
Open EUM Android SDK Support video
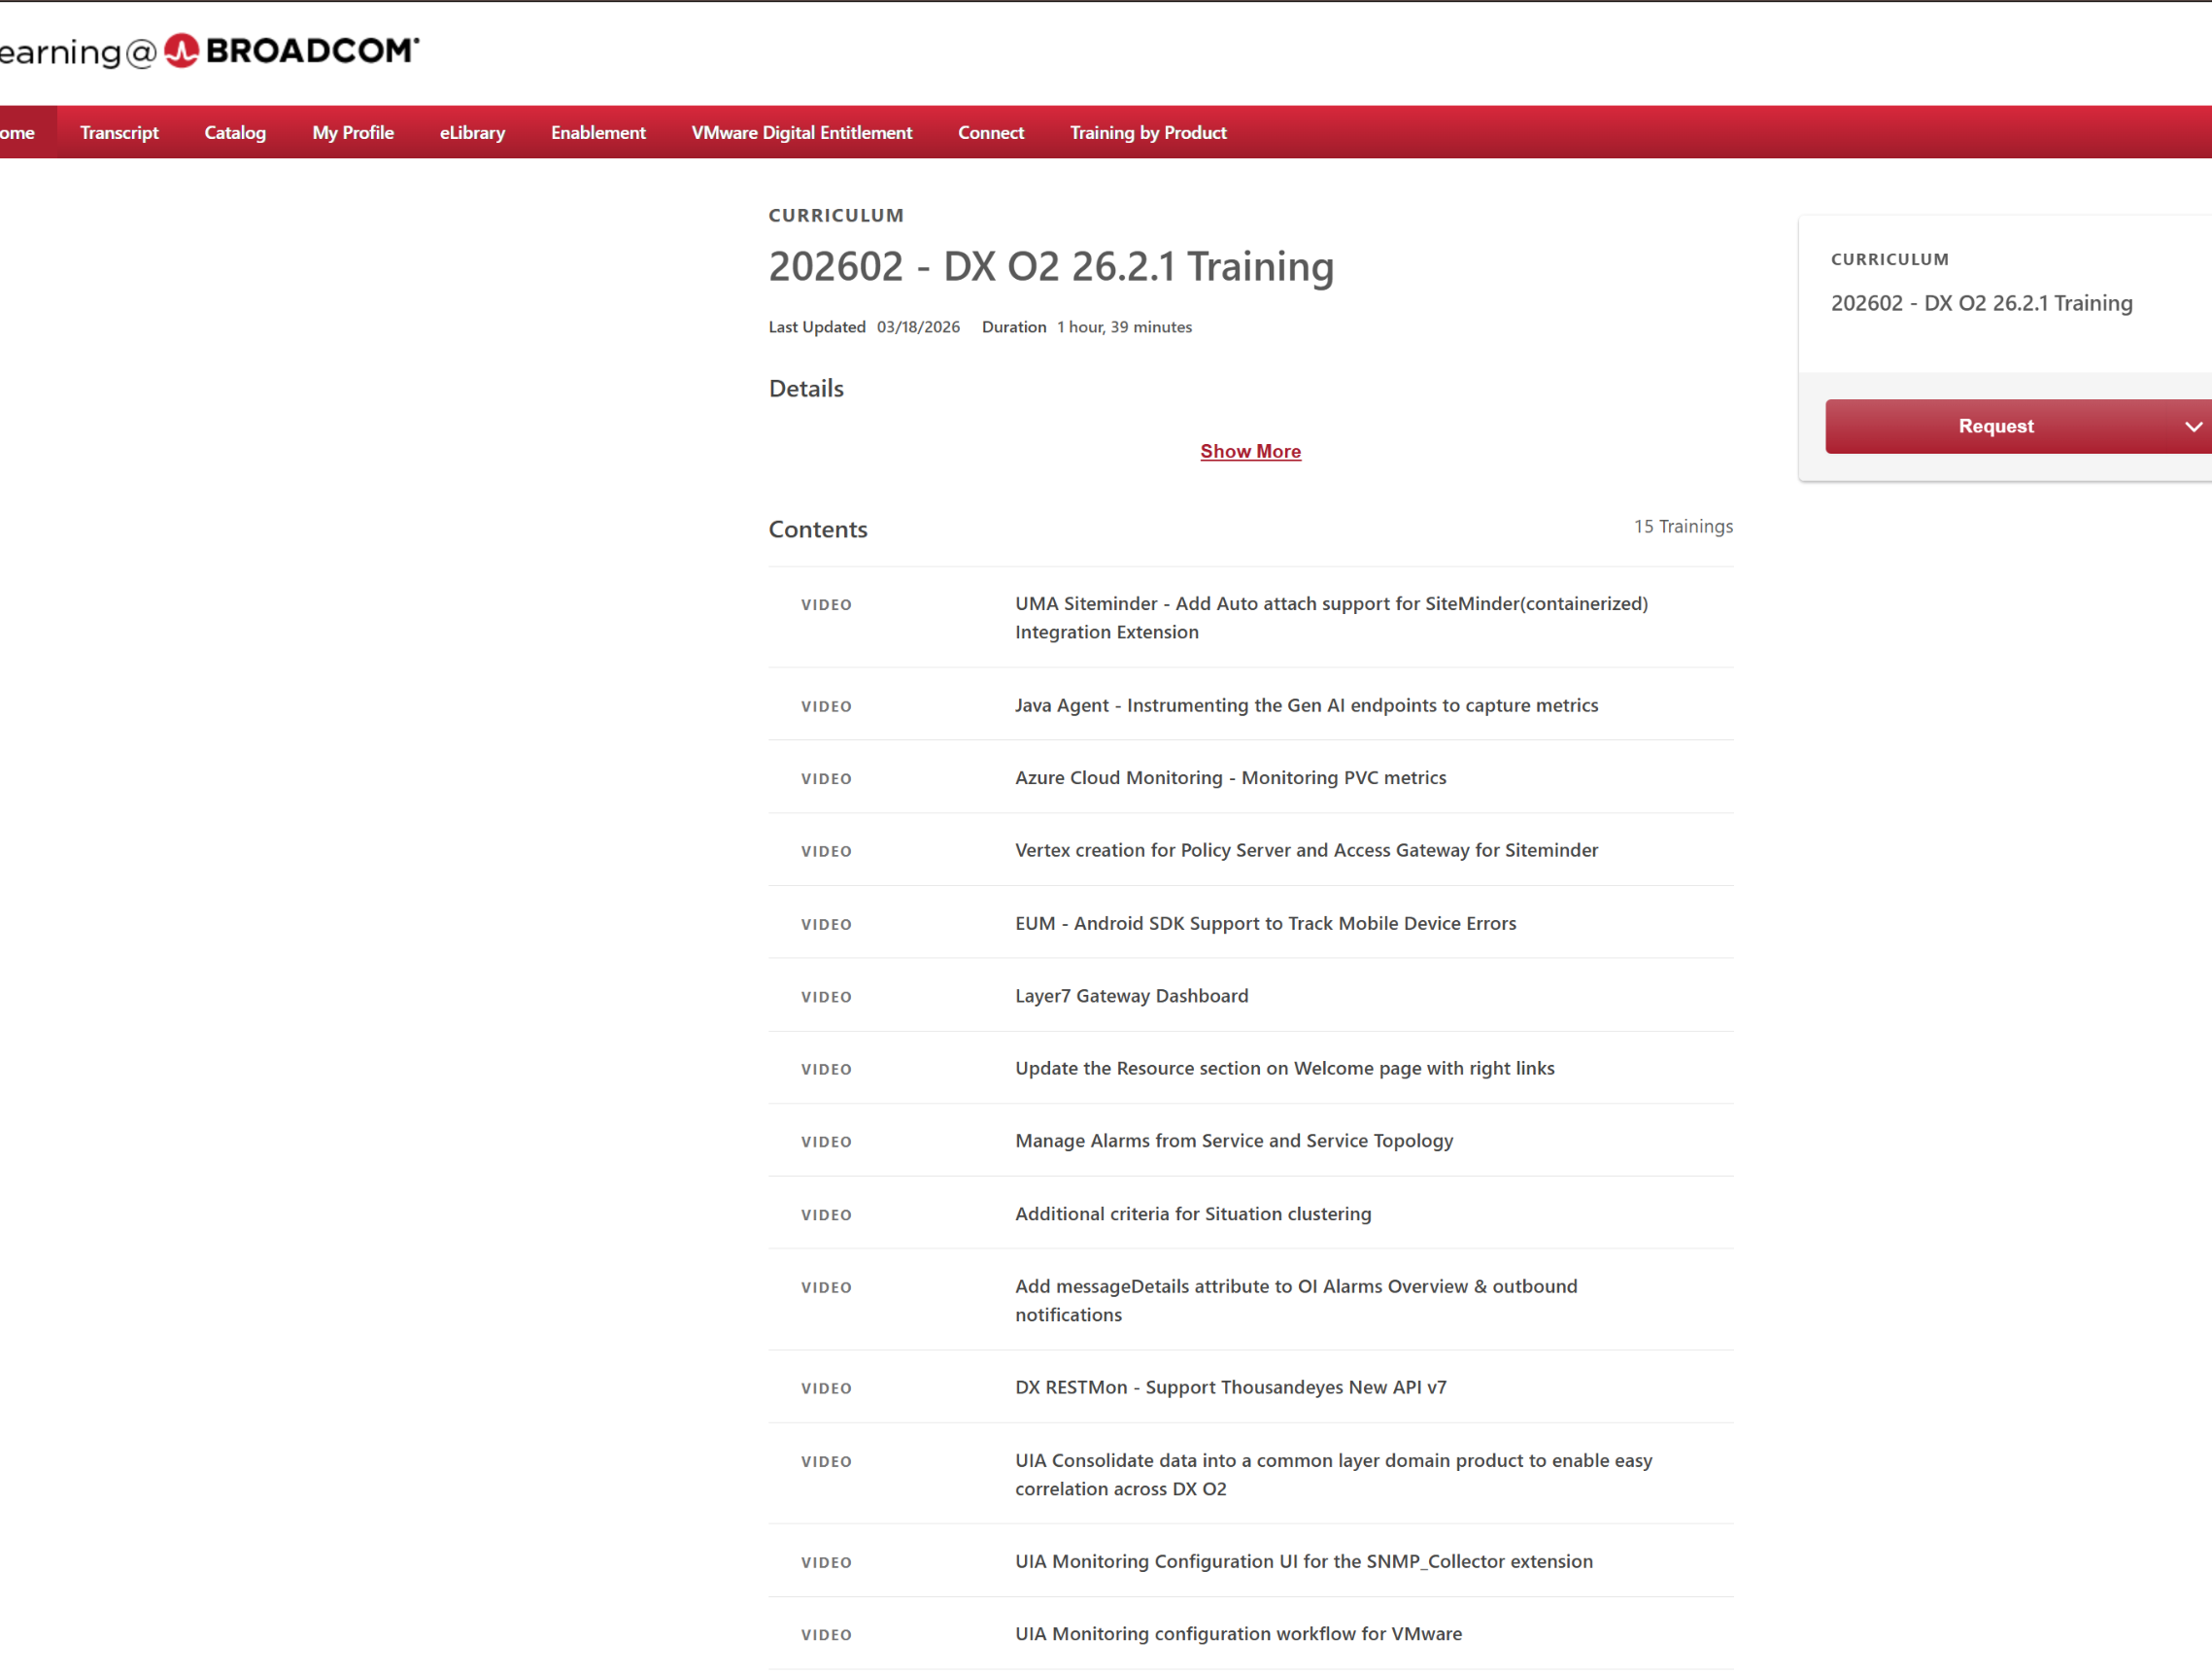click(x=1266, y=923)
